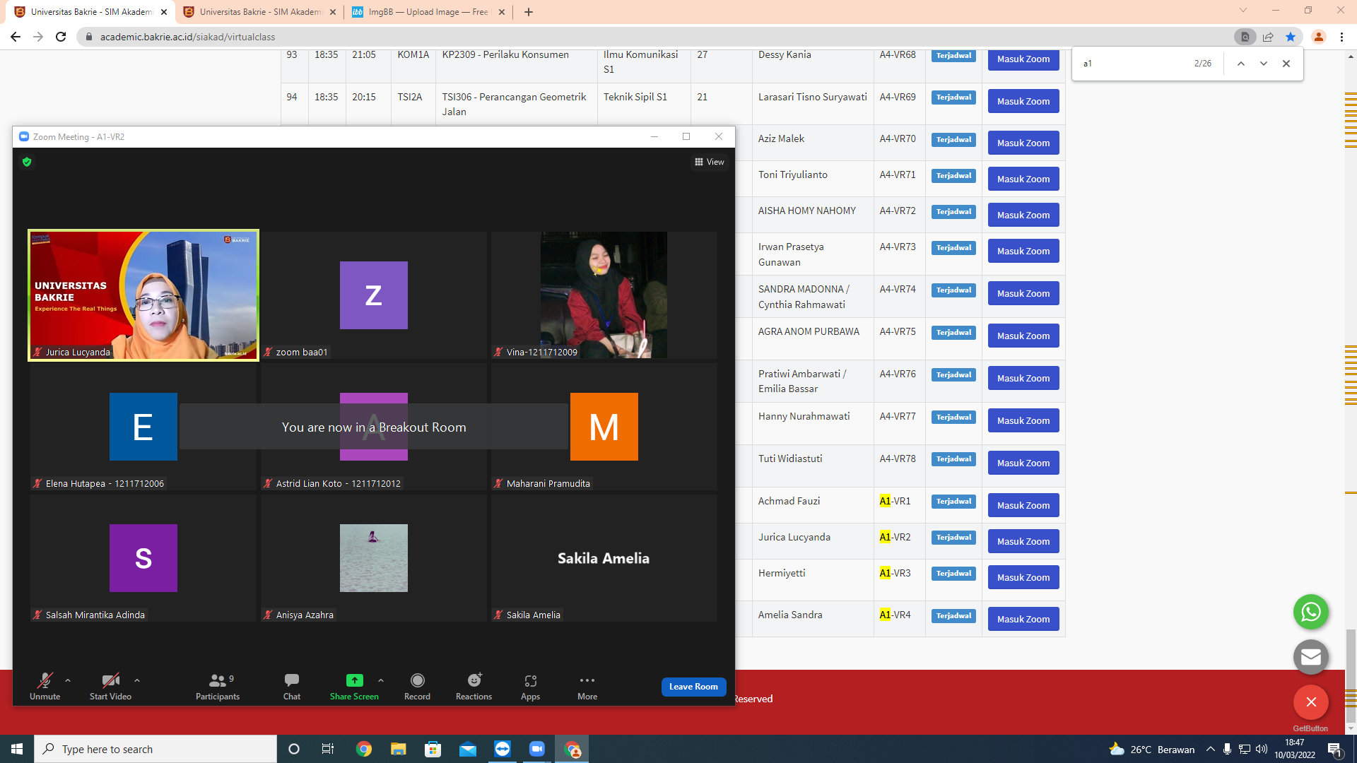Viewport: 1357px width, 763px height.
Task: Open the View layout menu in Zoom
Action: coord(710,162)
